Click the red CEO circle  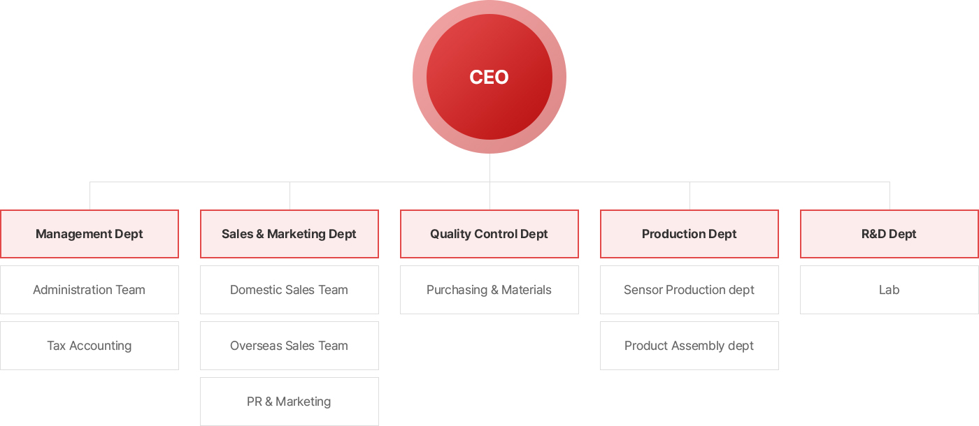tap(489, 77)
